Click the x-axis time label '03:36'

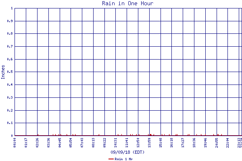pyautogui.click(x=48, y=142)
